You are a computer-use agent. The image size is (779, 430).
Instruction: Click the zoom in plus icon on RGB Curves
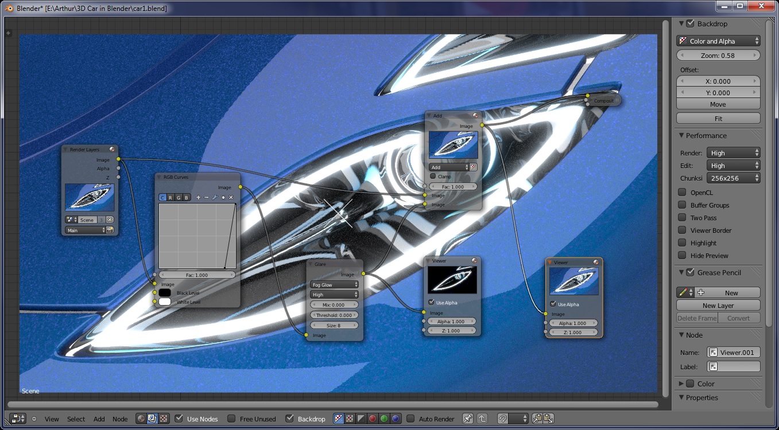pyautogui.click(x=199, y=197)
